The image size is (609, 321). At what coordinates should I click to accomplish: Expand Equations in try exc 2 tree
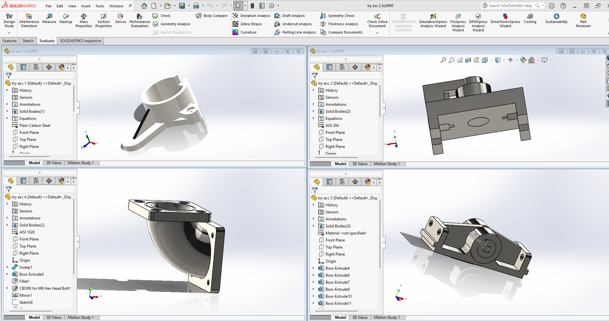point(313,118)
